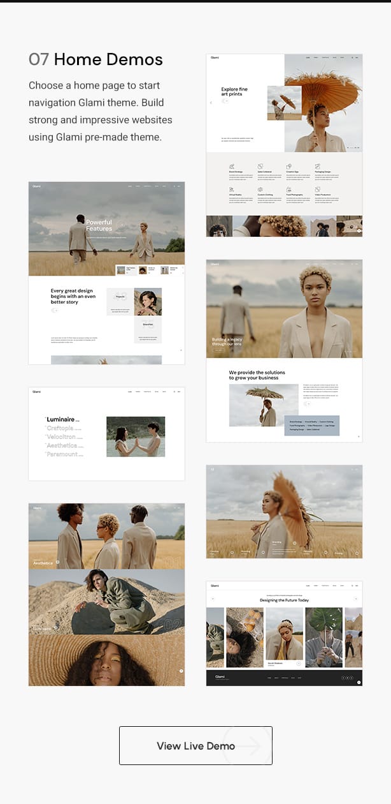Select the Craftopia list item in demo
Viewport: 391px width, 804px height.
click(x=64, y=428)
